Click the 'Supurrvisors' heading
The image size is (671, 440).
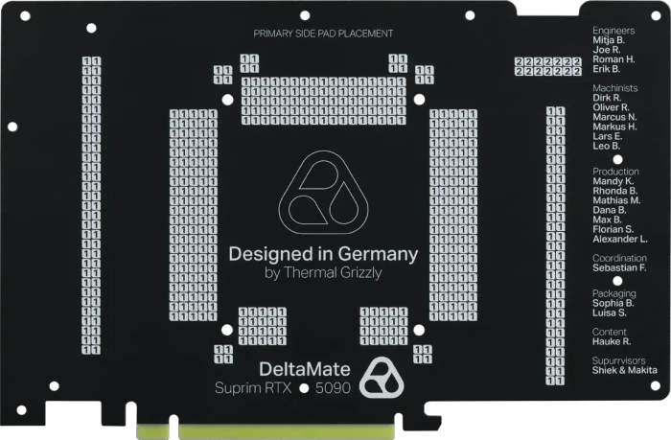(x=619, y=360)
